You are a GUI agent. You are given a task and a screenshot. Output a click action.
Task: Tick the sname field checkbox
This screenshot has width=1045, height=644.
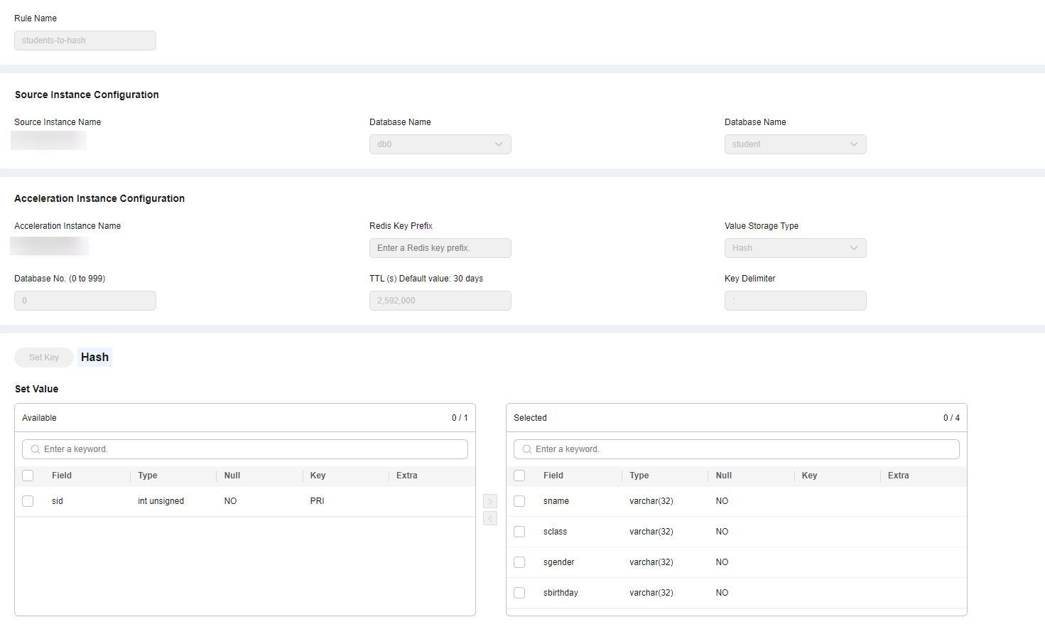tap(519, 501)
